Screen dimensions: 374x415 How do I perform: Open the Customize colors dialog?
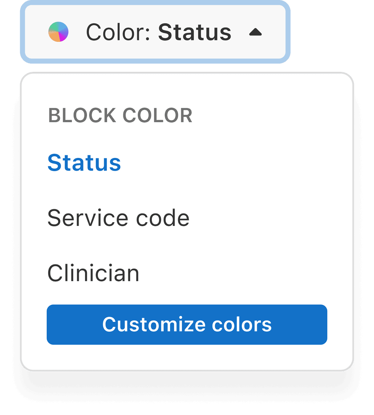(187, 324)
